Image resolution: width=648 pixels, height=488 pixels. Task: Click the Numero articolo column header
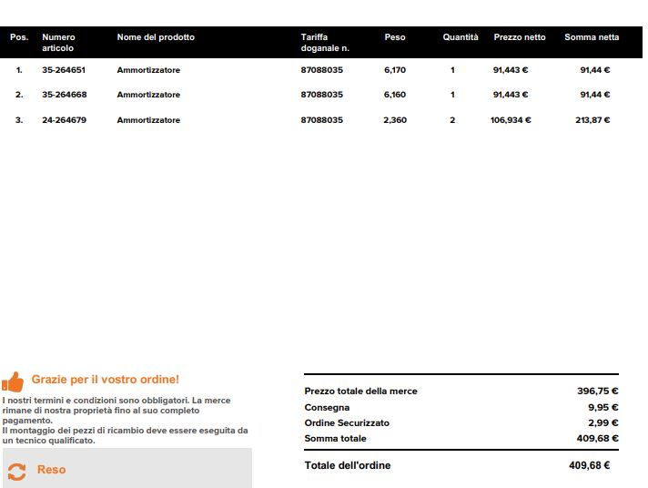pos(58,43)
